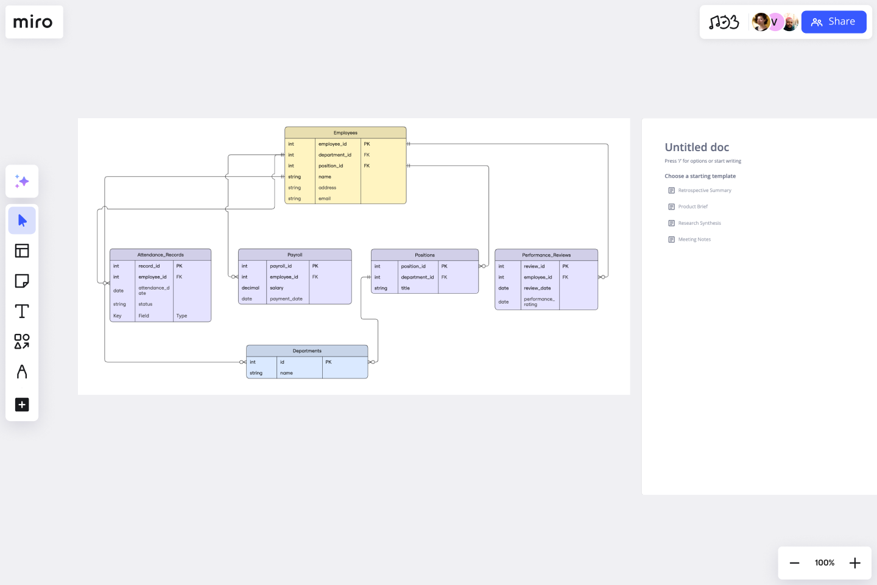Click the music timer icon in the toolbar

724,21
